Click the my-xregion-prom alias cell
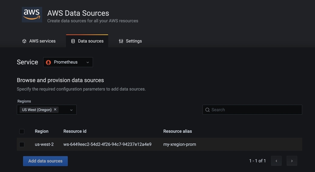 (x=180, y=144)
